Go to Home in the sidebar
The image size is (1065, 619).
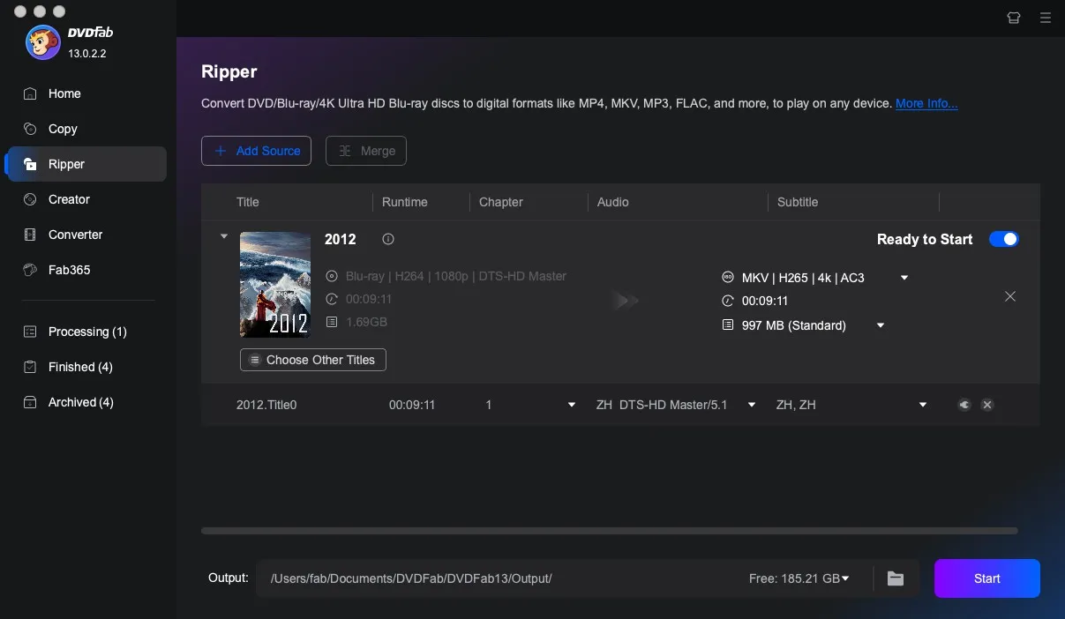click(63, 93)
